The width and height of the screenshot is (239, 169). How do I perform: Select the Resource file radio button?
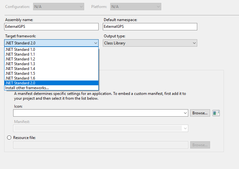tap(9, 138)
